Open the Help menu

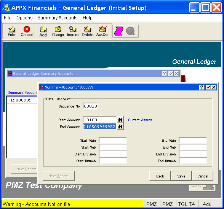[x=88, y=18]
